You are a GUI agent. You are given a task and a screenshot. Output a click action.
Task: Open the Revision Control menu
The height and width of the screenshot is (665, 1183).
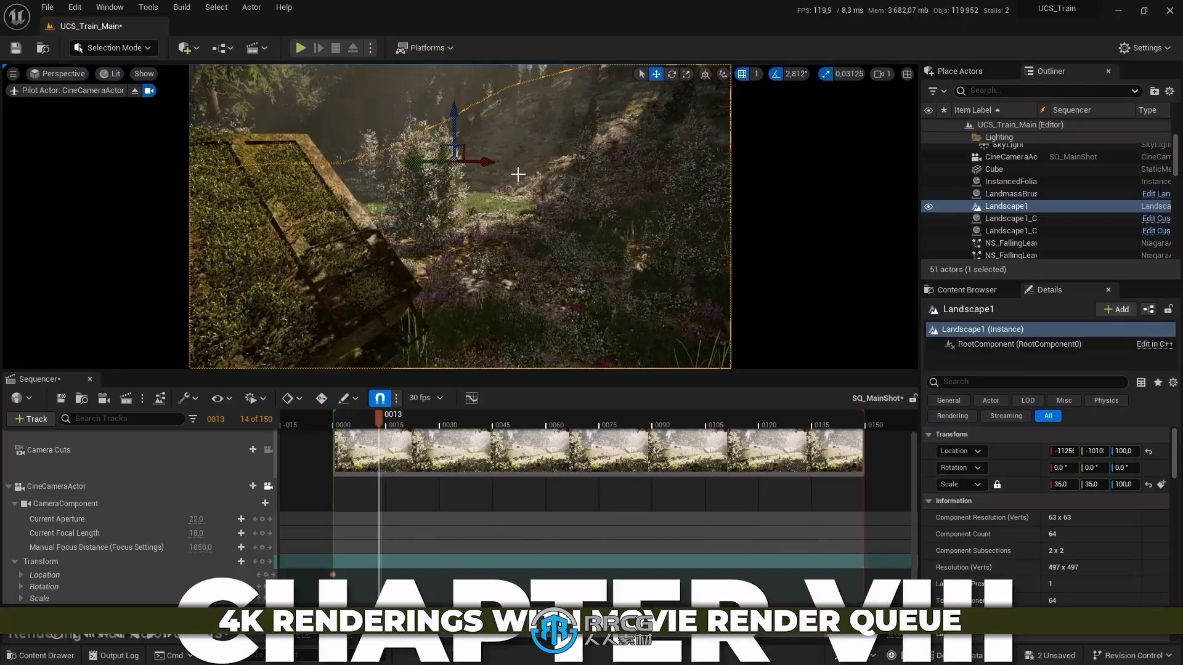click(1132, 655)
